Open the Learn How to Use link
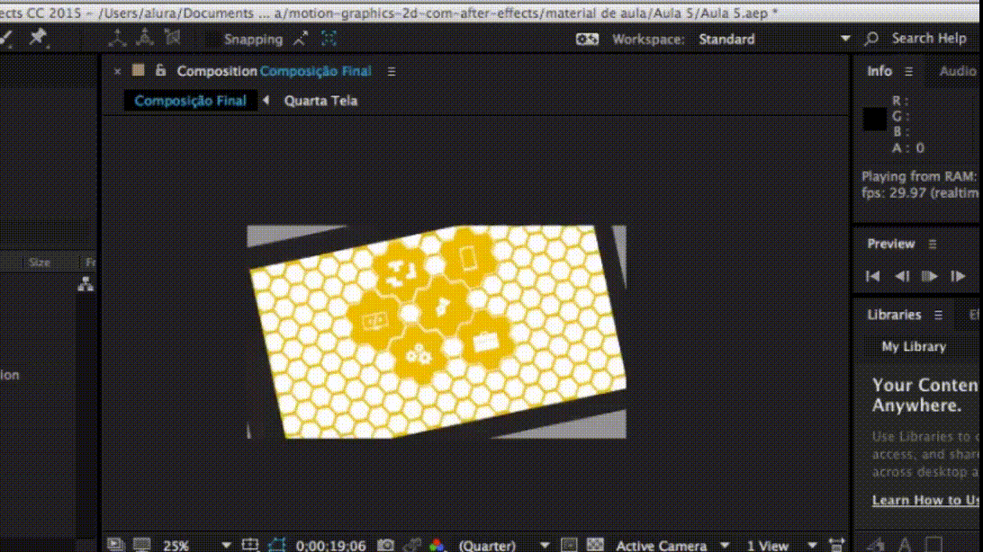This screenshot has width=983, height=552. coord(925,500)
